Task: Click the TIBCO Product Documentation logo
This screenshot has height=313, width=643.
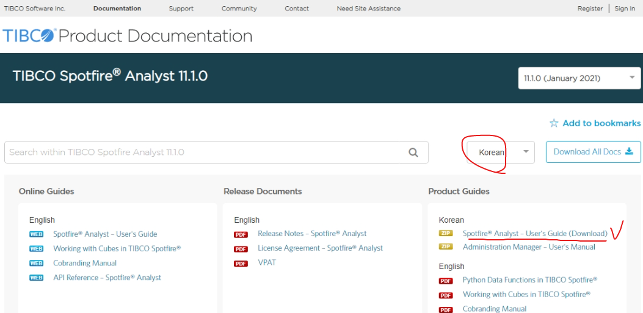Action: (127, 35)
